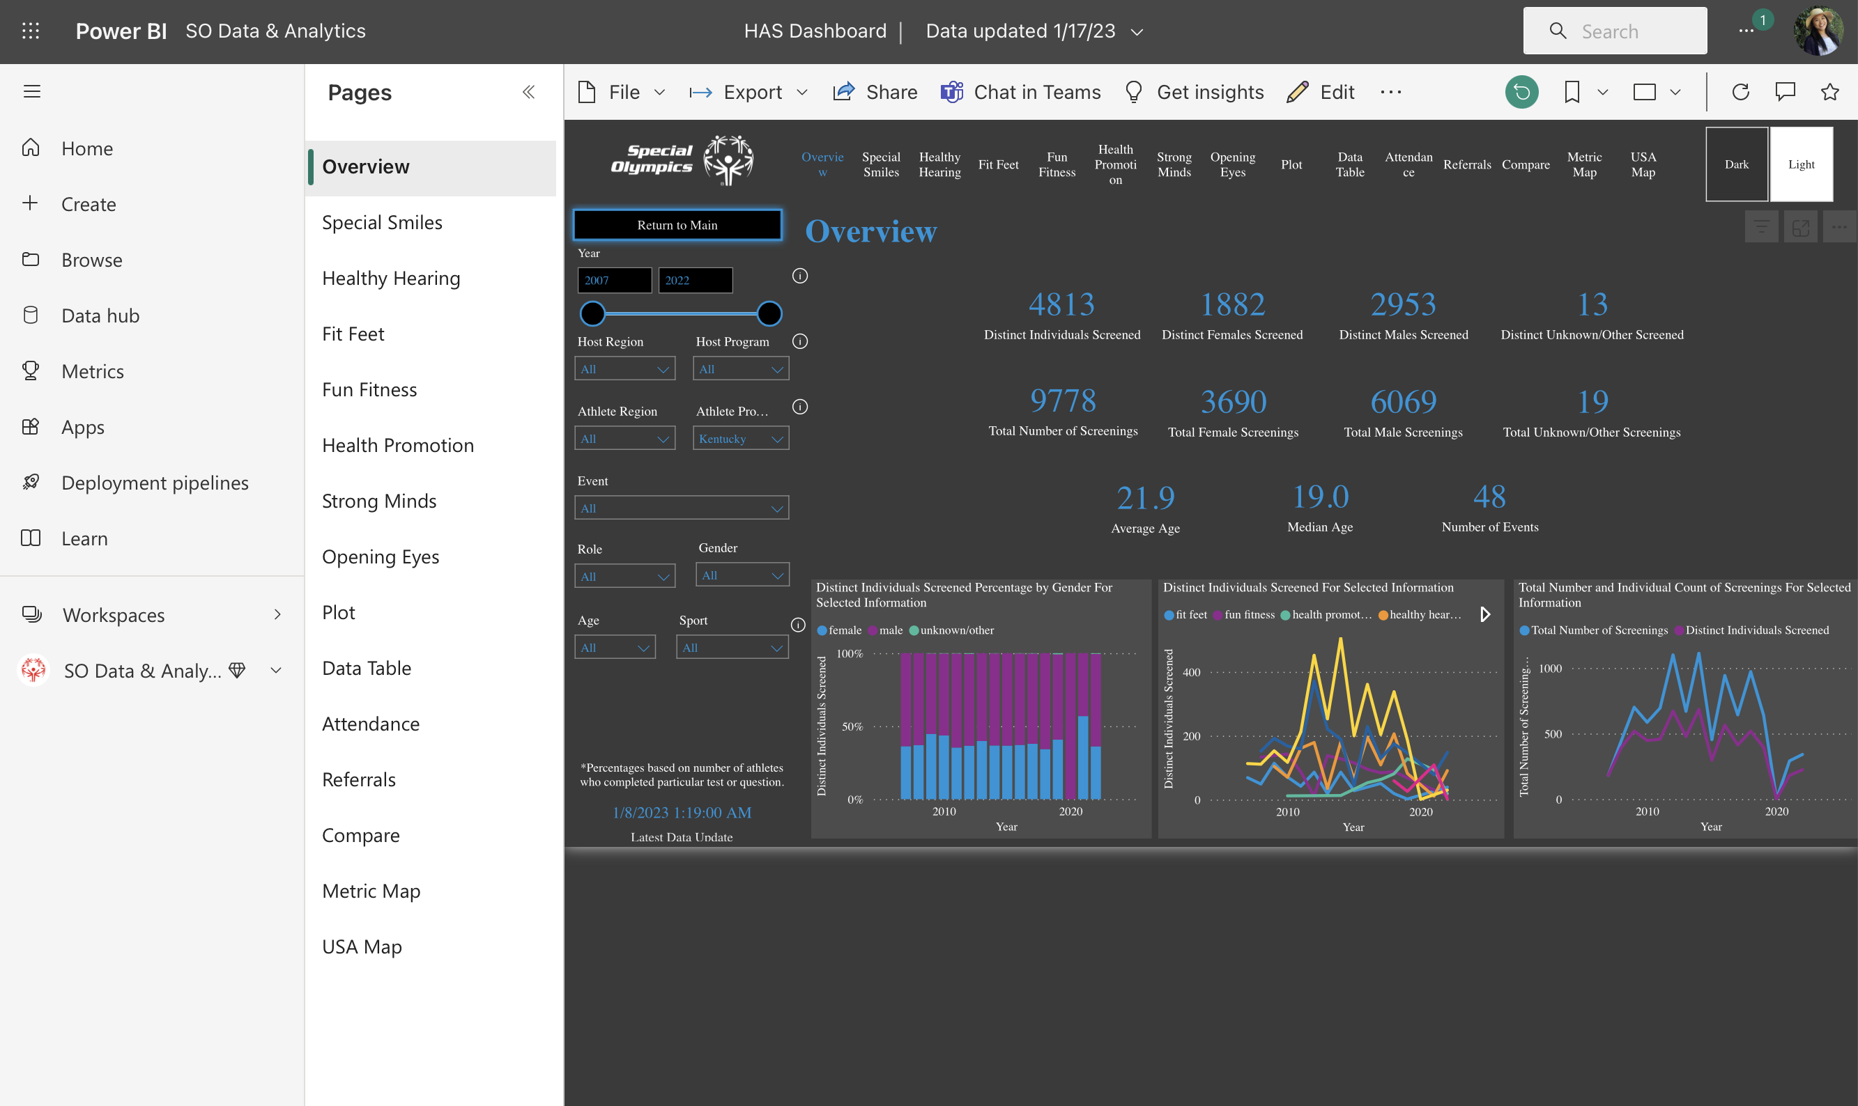This screenshot has width=1858, height=1106.
Task: Switch to Light theme button
Action: pyautogui.click(x=1801, y=164)
